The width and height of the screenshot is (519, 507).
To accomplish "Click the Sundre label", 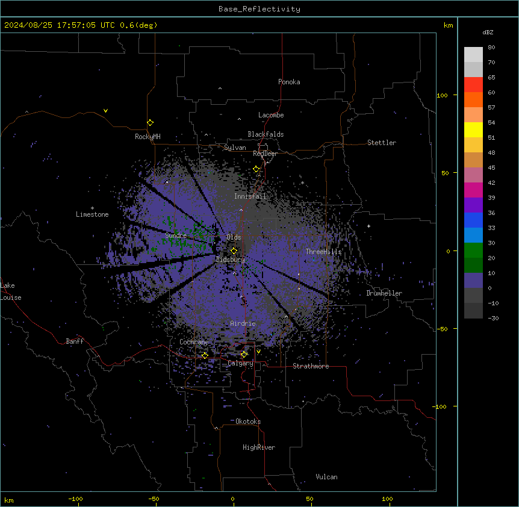I will 176,235.
